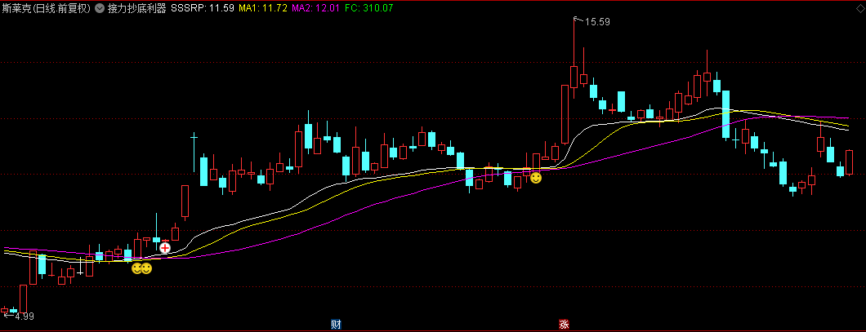Click the yellow MA1: 11.72 value
The image size is (866, 332).
[263, 9]
